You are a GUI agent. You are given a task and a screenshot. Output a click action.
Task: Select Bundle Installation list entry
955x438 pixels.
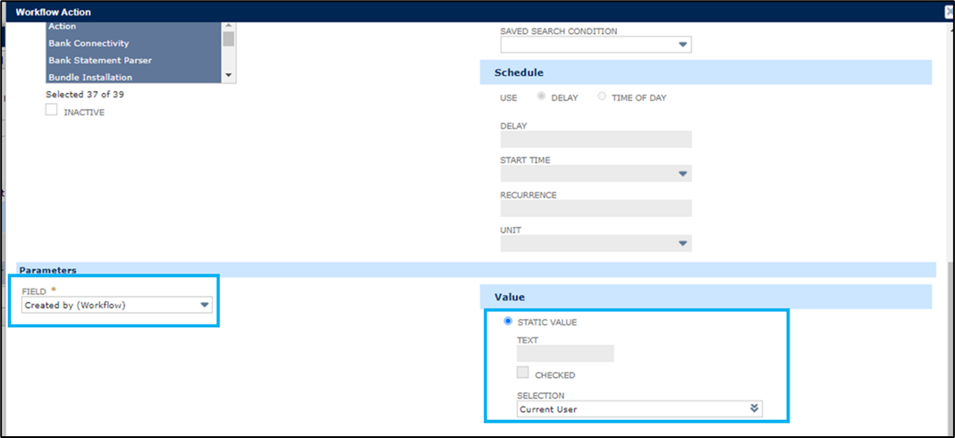133,77
